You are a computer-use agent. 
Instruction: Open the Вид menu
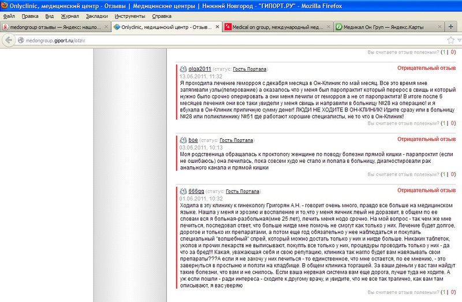coord(50,16)
